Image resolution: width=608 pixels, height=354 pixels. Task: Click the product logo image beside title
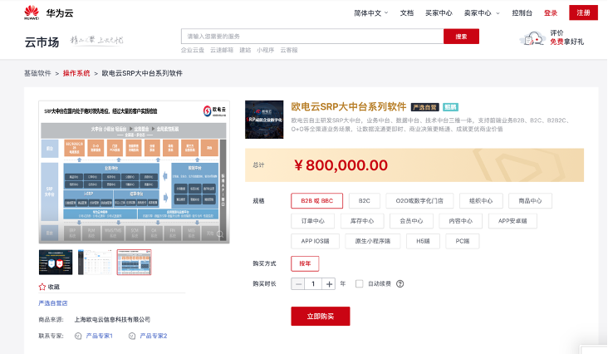(264, 120)
